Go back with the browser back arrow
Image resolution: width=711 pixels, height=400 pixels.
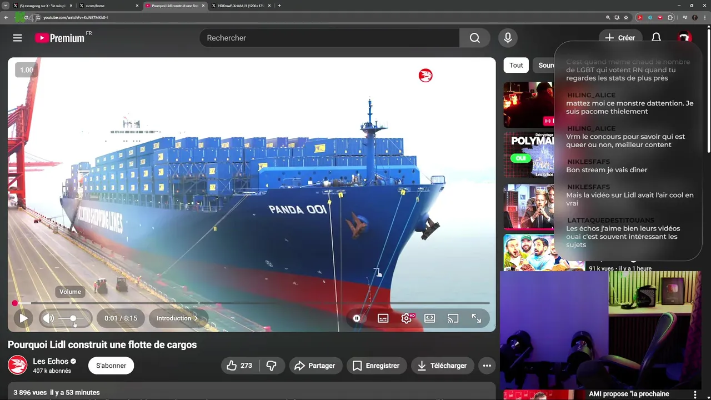pyautogui.click(x=6, y=17)
